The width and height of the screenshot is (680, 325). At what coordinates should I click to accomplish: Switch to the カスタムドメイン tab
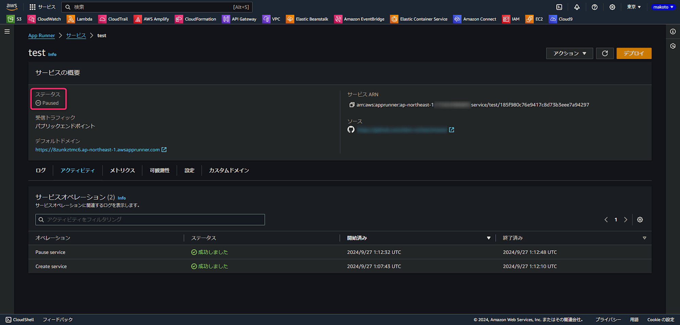(x=229, y=170)
